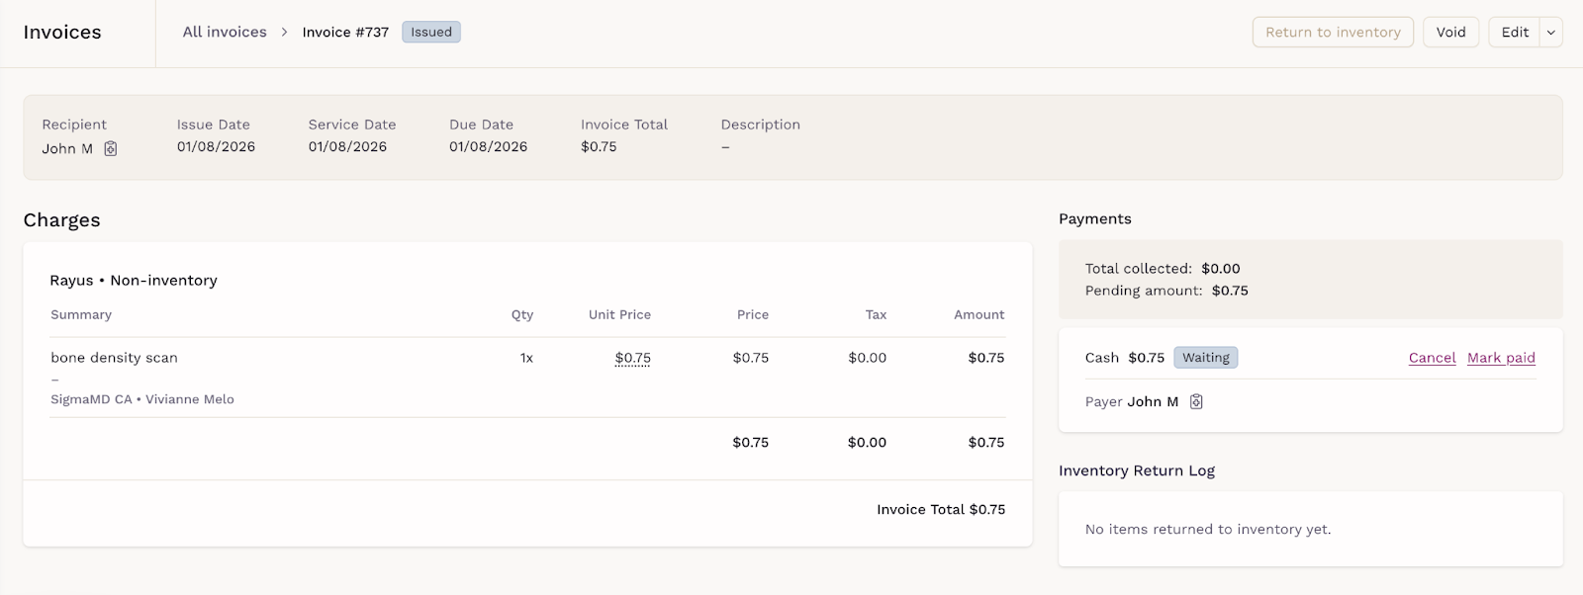The width and height of the screenshot is (1583, 595).
Task: Go back to All invoices
Action: click(225, 33)
